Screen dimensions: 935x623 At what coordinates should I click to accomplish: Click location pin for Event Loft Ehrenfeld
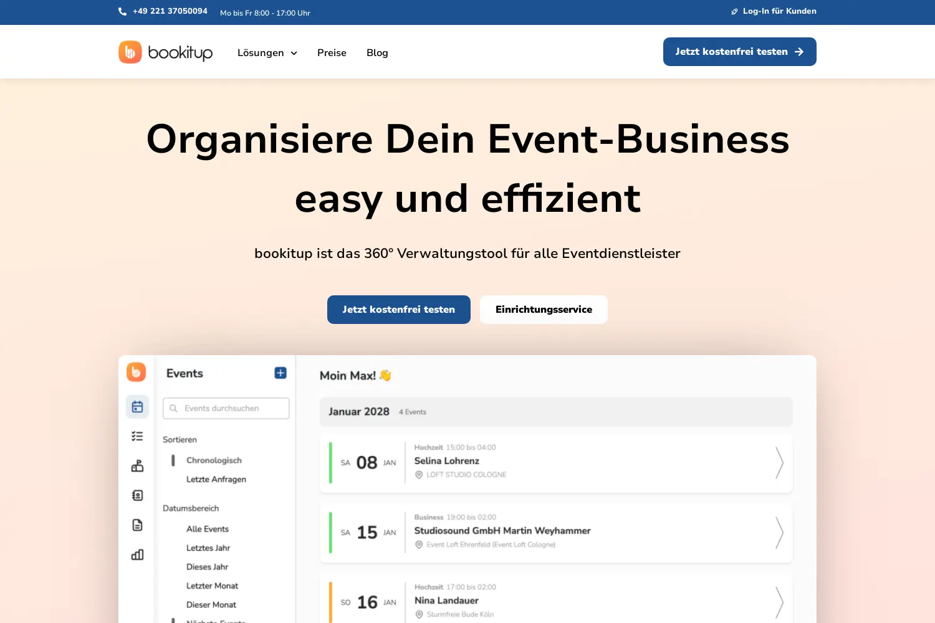click(x=419, y=545)
